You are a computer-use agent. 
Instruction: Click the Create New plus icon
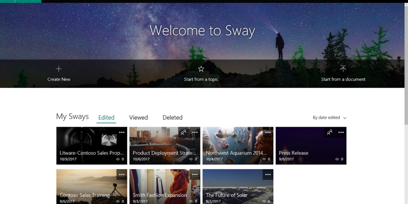pos(58,69)
